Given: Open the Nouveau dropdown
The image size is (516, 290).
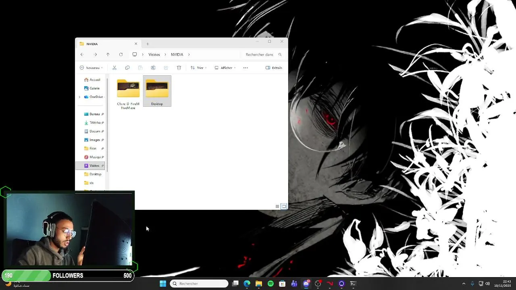Looking at the screenshot, I should tap(91, 68).
